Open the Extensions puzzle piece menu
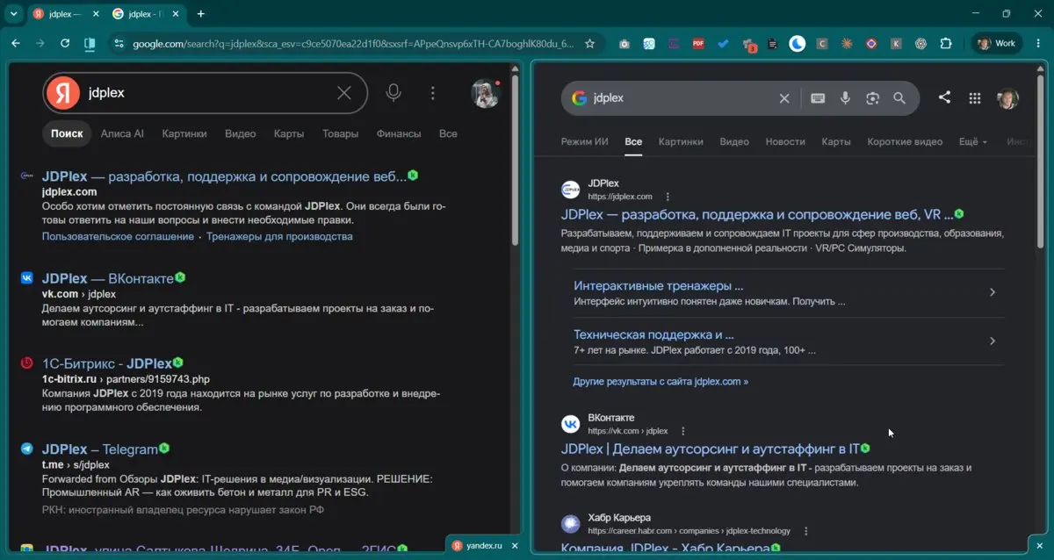Viewport: 1054px width, 560px height. click(x=946, y=43)
